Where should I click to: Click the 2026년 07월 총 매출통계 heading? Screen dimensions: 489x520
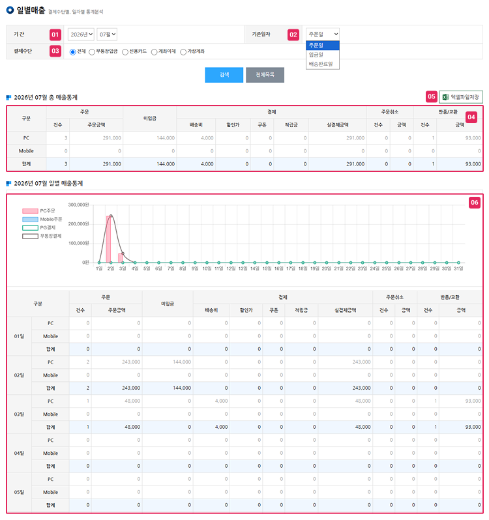(46, 98)
